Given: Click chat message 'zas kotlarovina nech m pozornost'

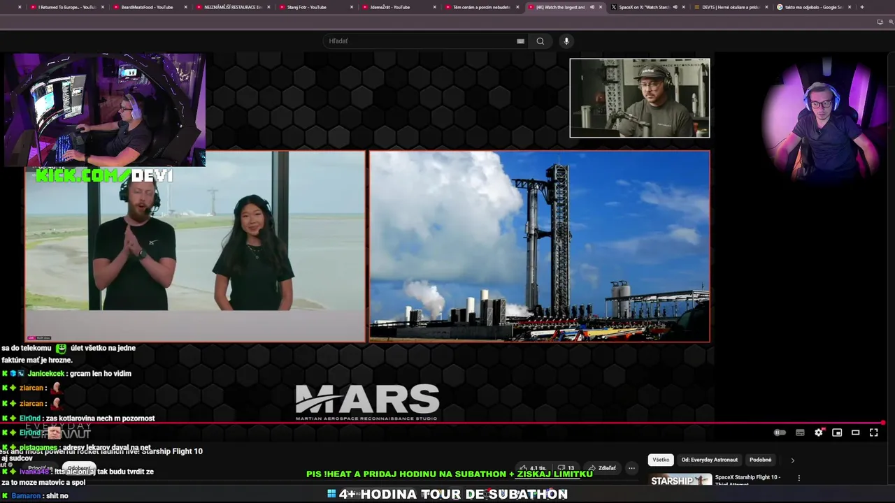Looking at the screenshot, I should pos(100,418).
